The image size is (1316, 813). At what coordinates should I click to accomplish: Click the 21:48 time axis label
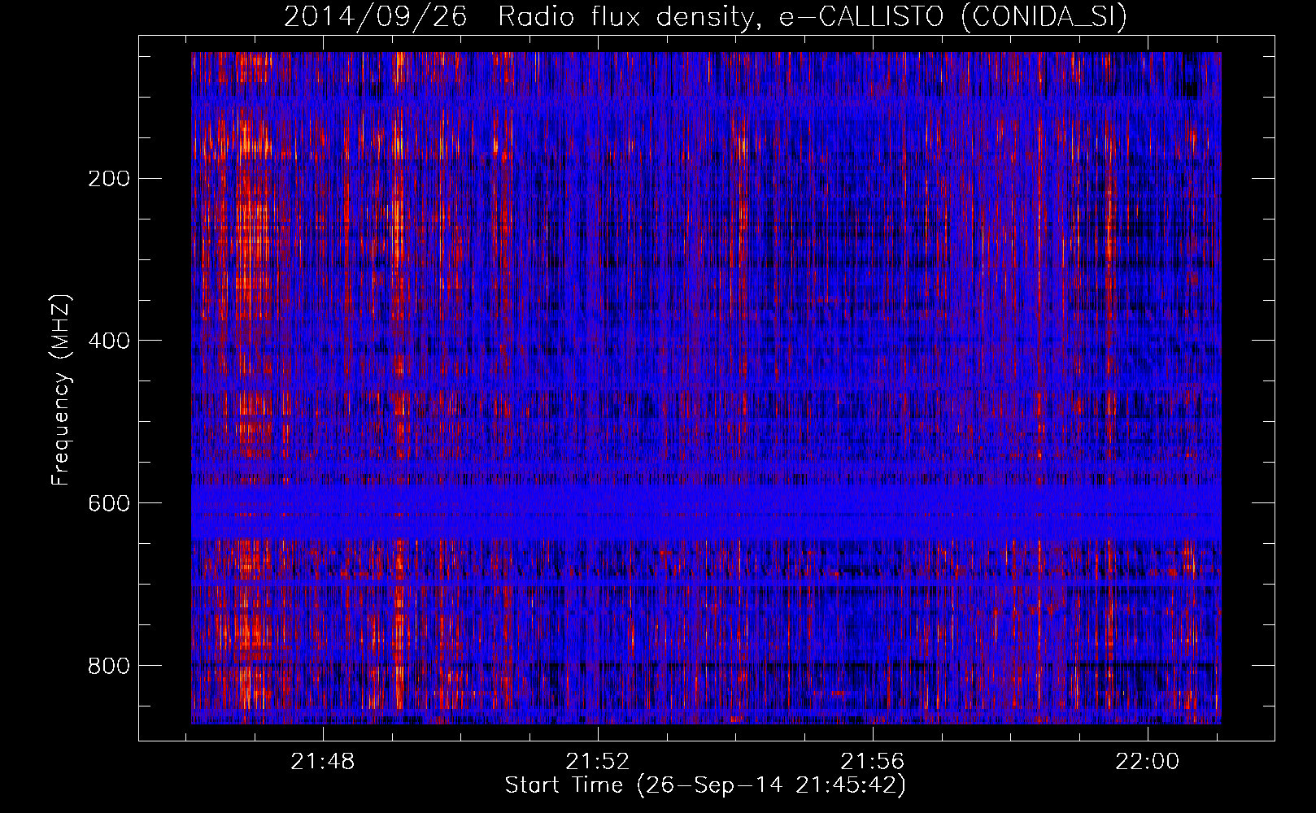[x=324, y=762]
